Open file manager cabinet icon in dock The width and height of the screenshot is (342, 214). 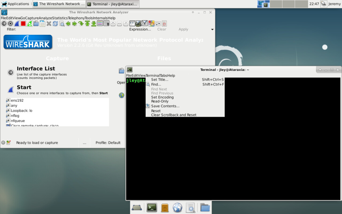pyautogui.click(x=165, y=208)
